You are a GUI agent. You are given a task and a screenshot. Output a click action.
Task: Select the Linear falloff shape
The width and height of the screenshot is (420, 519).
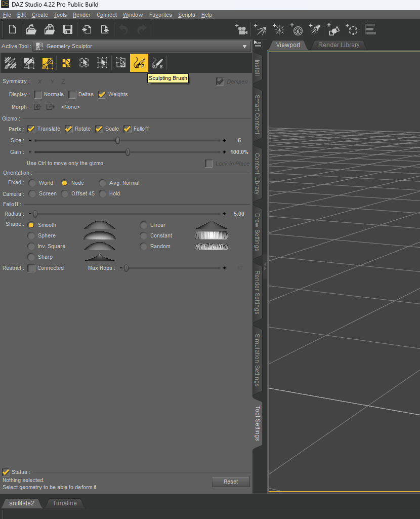144,225
